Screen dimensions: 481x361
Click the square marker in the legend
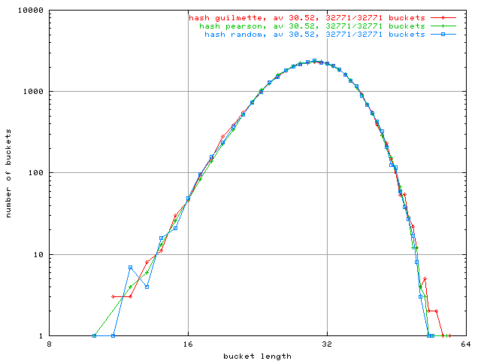click(443, 35)
